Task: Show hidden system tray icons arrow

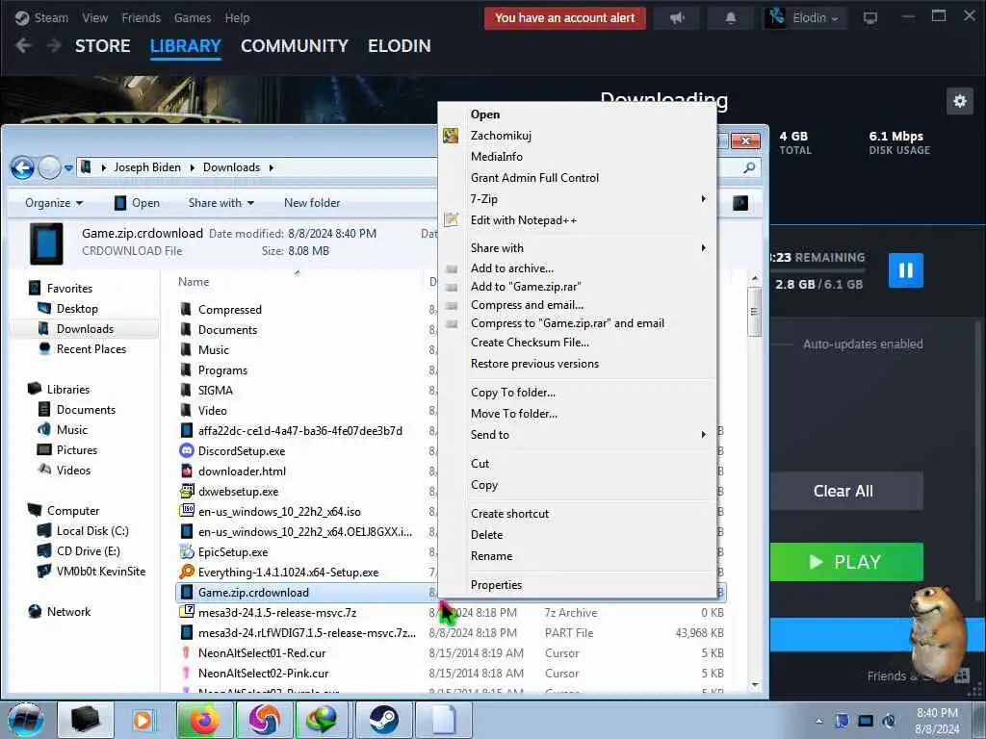Action: tap(818, 722)
